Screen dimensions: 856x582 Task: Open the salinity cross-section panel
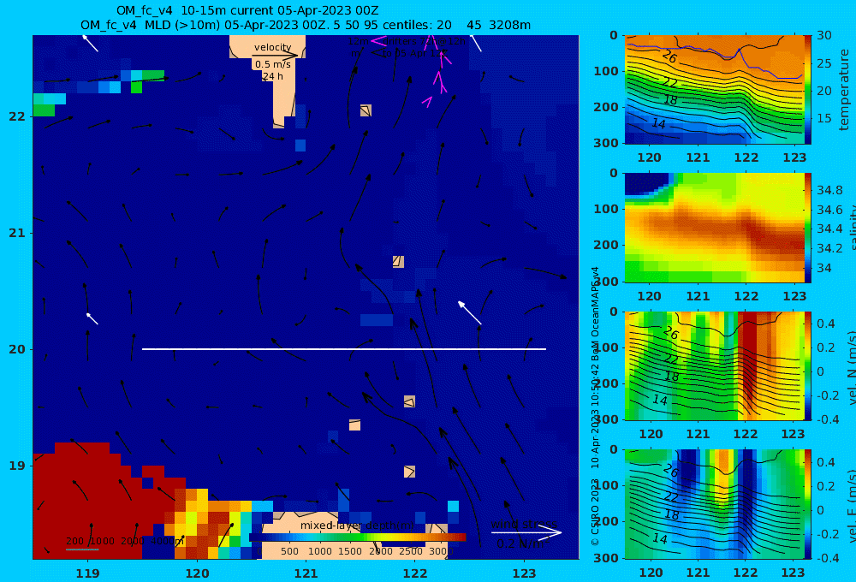pyautogui.click(x=714, y=228)
